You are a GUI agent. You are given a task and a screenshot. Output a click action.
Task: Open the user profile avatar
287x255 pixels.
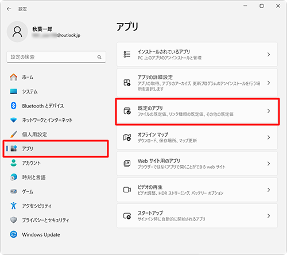[x=17, y=32]
